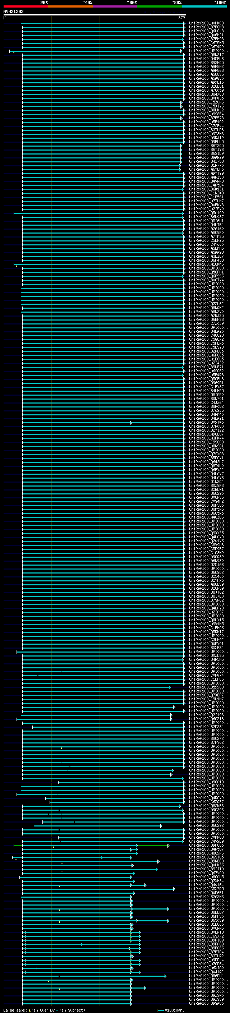Image resolution: width=230 pixels, height=1013 pixels.
Task: Select hit label UniRef100_B7F573
Action: pyautogui.click(x=206, y=118)
